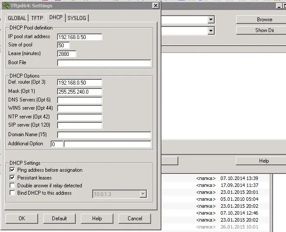
Task: Uncheck Persistant leases checkbox
Action: 12,177
